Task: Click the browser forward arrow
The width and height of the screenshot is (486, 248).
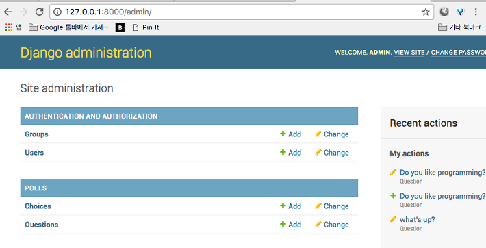Action: pos(23,12)
